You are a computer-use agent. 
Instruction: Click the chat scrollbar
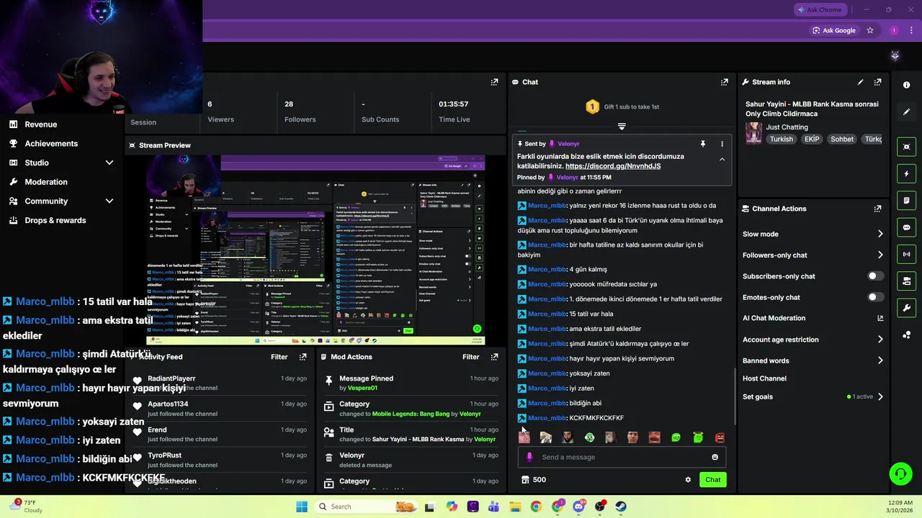coord(734,396)
